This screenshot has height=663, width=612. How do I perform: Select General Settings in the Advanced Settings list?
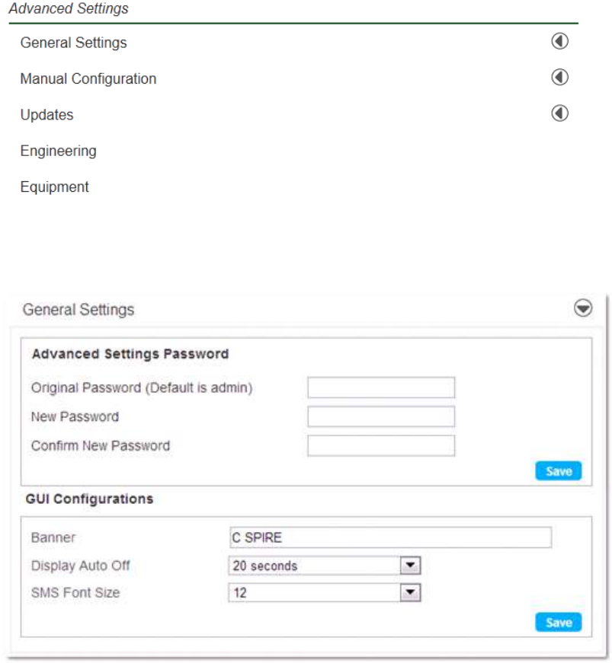[x=73, y=43]
